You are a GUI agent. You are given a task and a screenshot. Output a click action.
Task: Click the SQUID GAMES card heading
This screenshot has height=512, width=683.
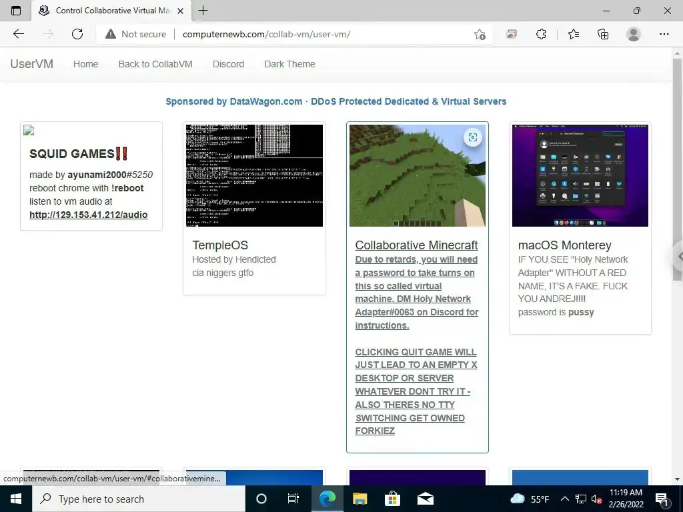click(x=79, y=154)
